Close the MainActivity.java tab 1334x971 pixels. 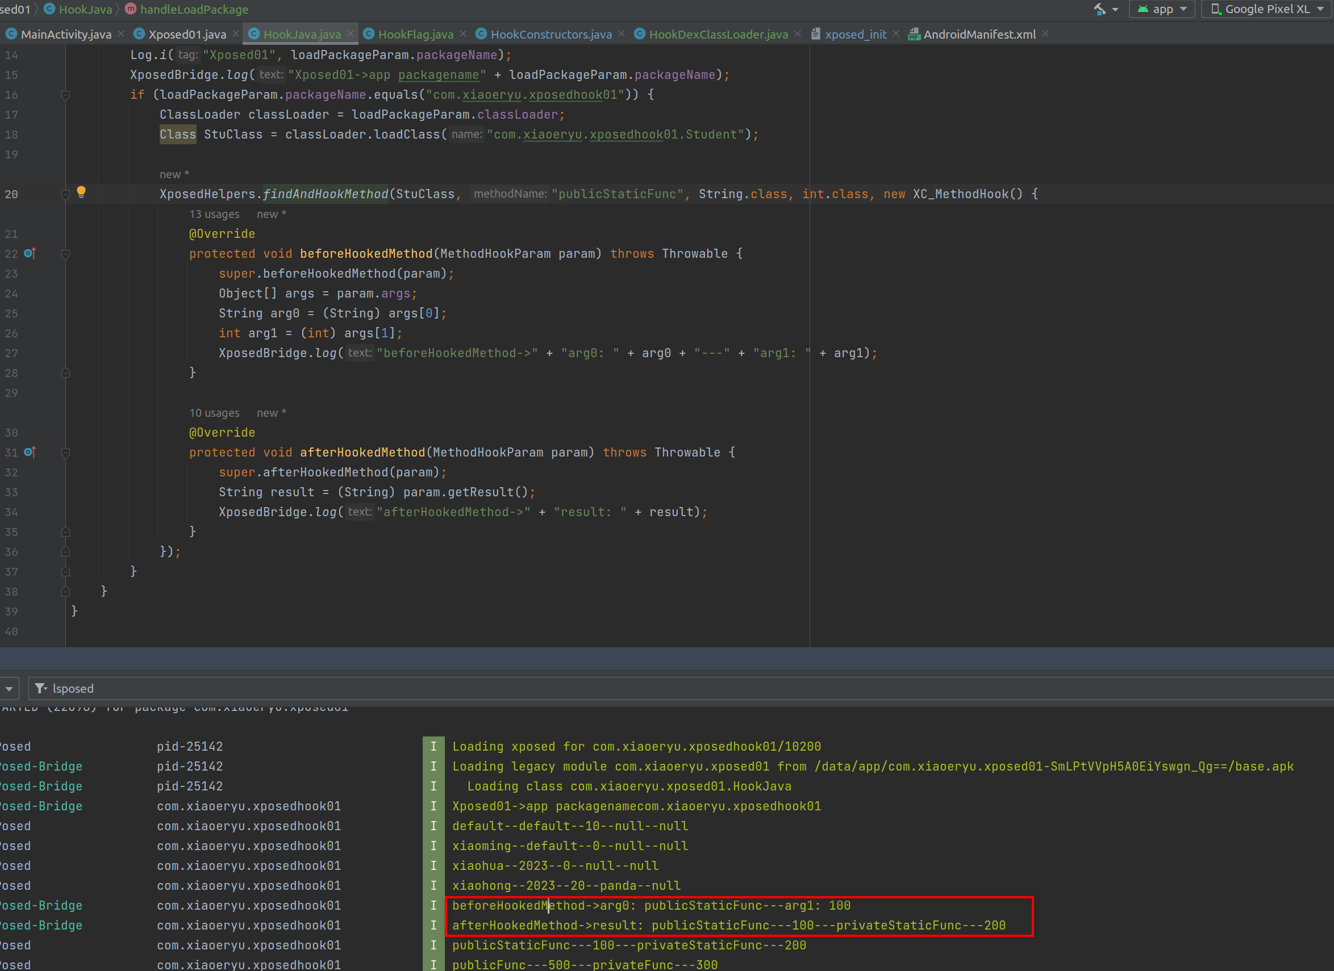[121, 34]
